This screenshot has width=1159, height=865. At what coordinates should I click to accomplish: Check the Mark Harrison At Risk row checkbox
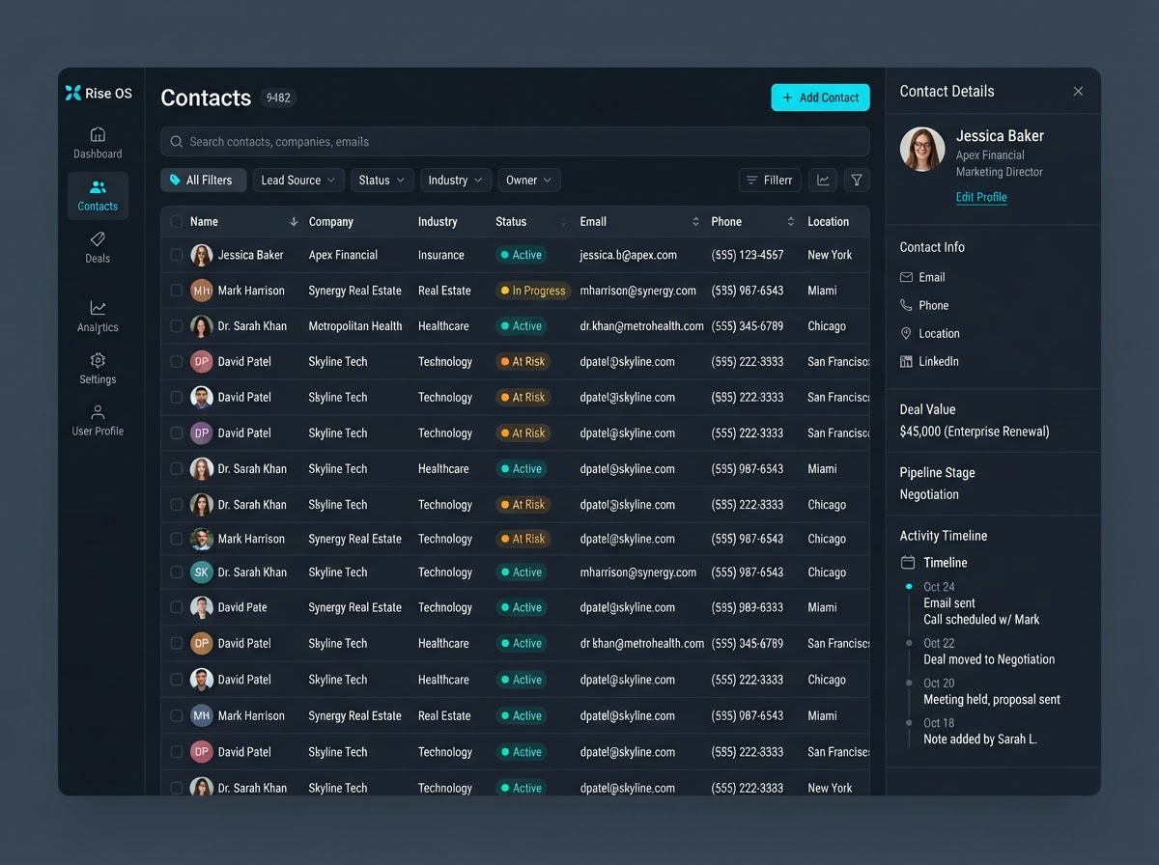pos(176,539)
